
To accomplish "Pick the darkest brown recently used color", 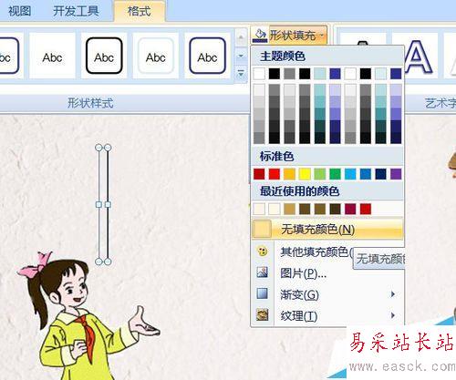I will pyautogui.click(x=335, y=209).
